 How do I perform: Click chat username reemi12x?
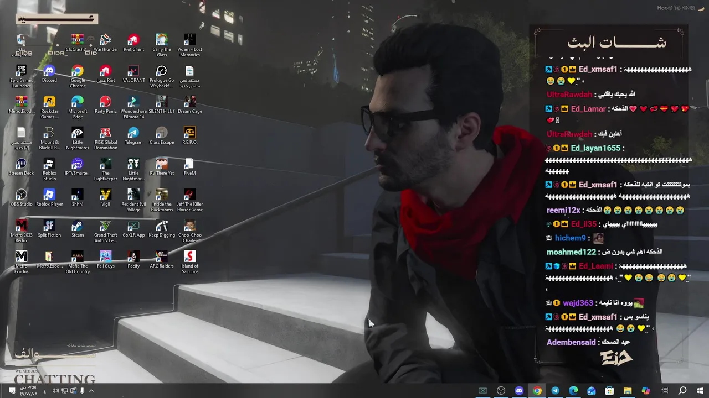tap(563, 210)
